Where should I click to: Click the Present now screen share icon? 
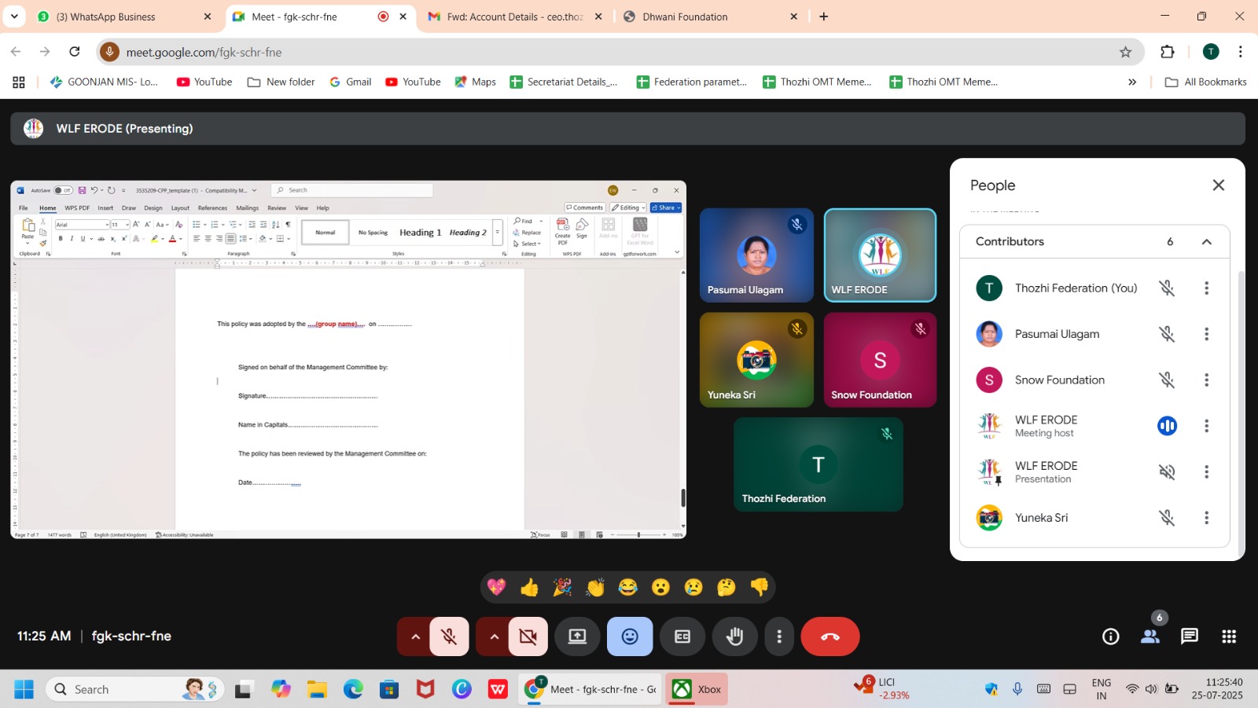point(578,636)
